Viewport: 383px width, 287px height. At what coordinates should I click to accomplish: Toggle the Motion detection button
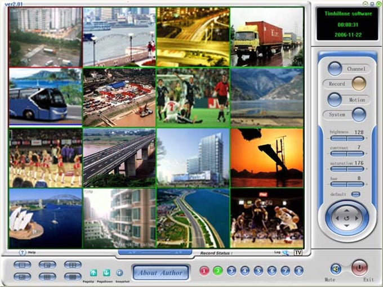click(335, 100)
